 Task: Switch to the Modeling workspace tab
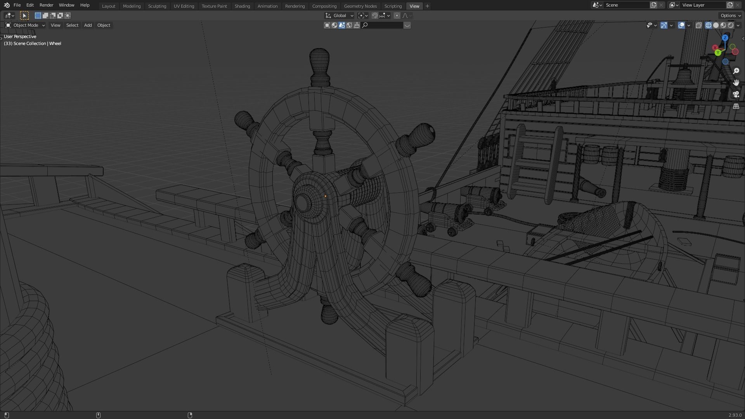(x=132, y=6)
